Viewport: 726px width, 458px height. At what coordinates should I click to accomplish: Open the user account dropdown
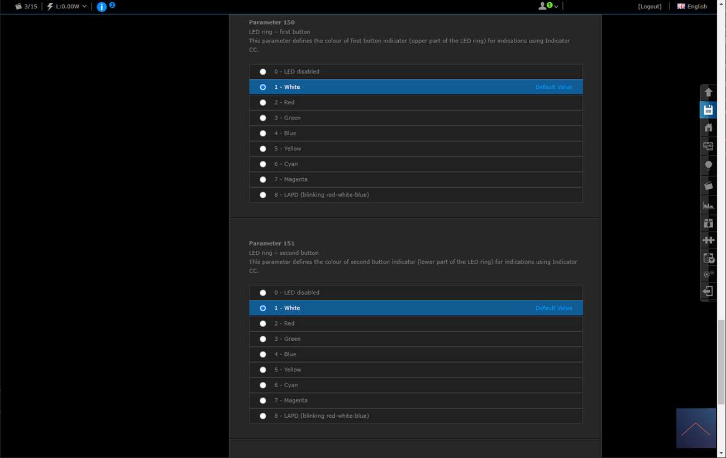pos(548,7)
